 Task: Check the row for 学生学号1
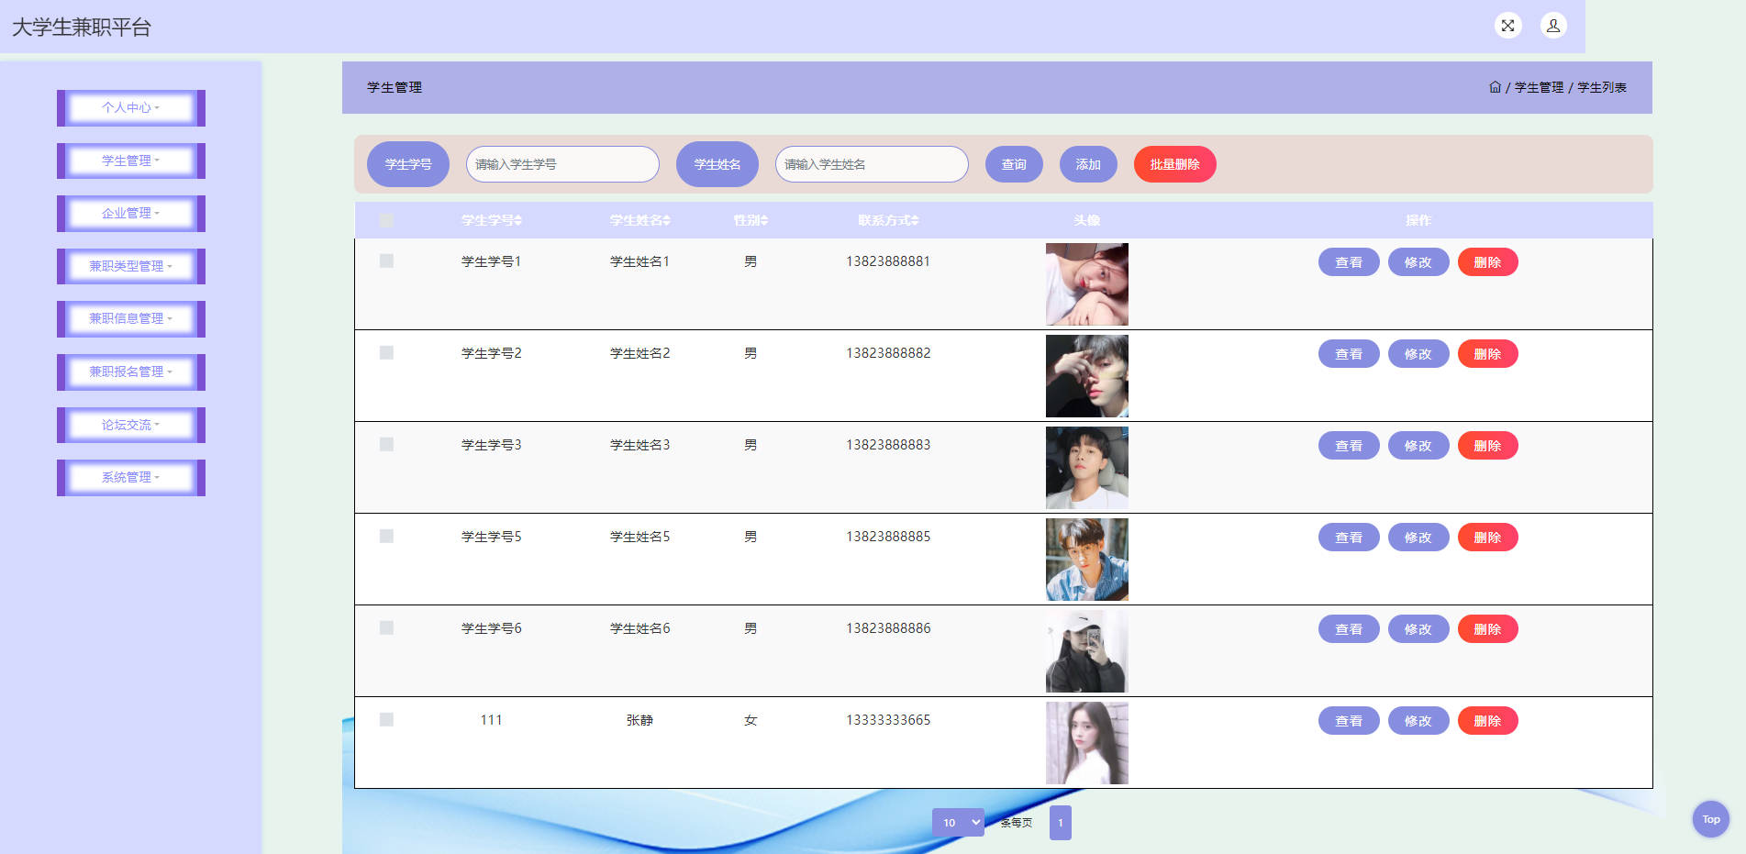tap(386, 261)
